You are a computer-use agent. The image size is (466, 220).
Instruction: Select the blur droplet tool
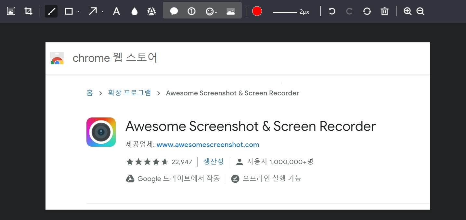click(134, 12)
